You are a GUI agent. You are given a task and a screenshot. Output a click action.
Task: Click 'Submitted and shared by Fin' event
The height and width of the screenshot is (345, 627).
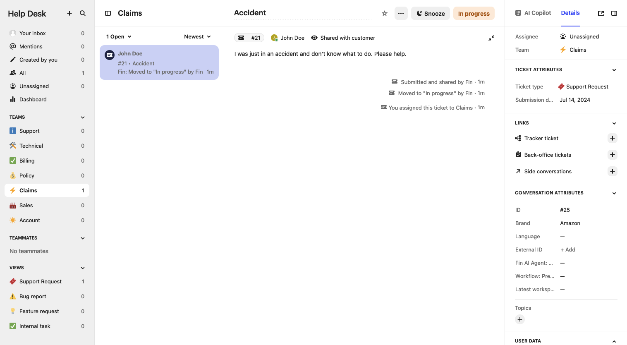(x=438, y=82)
